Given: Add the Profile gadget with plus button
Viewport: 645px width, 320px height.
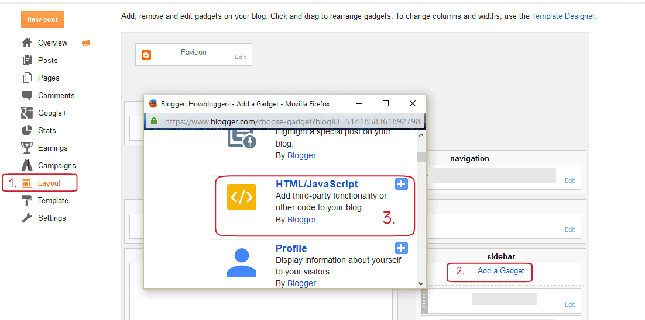Looking at the screenshot, I should pyautogui.click(x=401, y=248).
